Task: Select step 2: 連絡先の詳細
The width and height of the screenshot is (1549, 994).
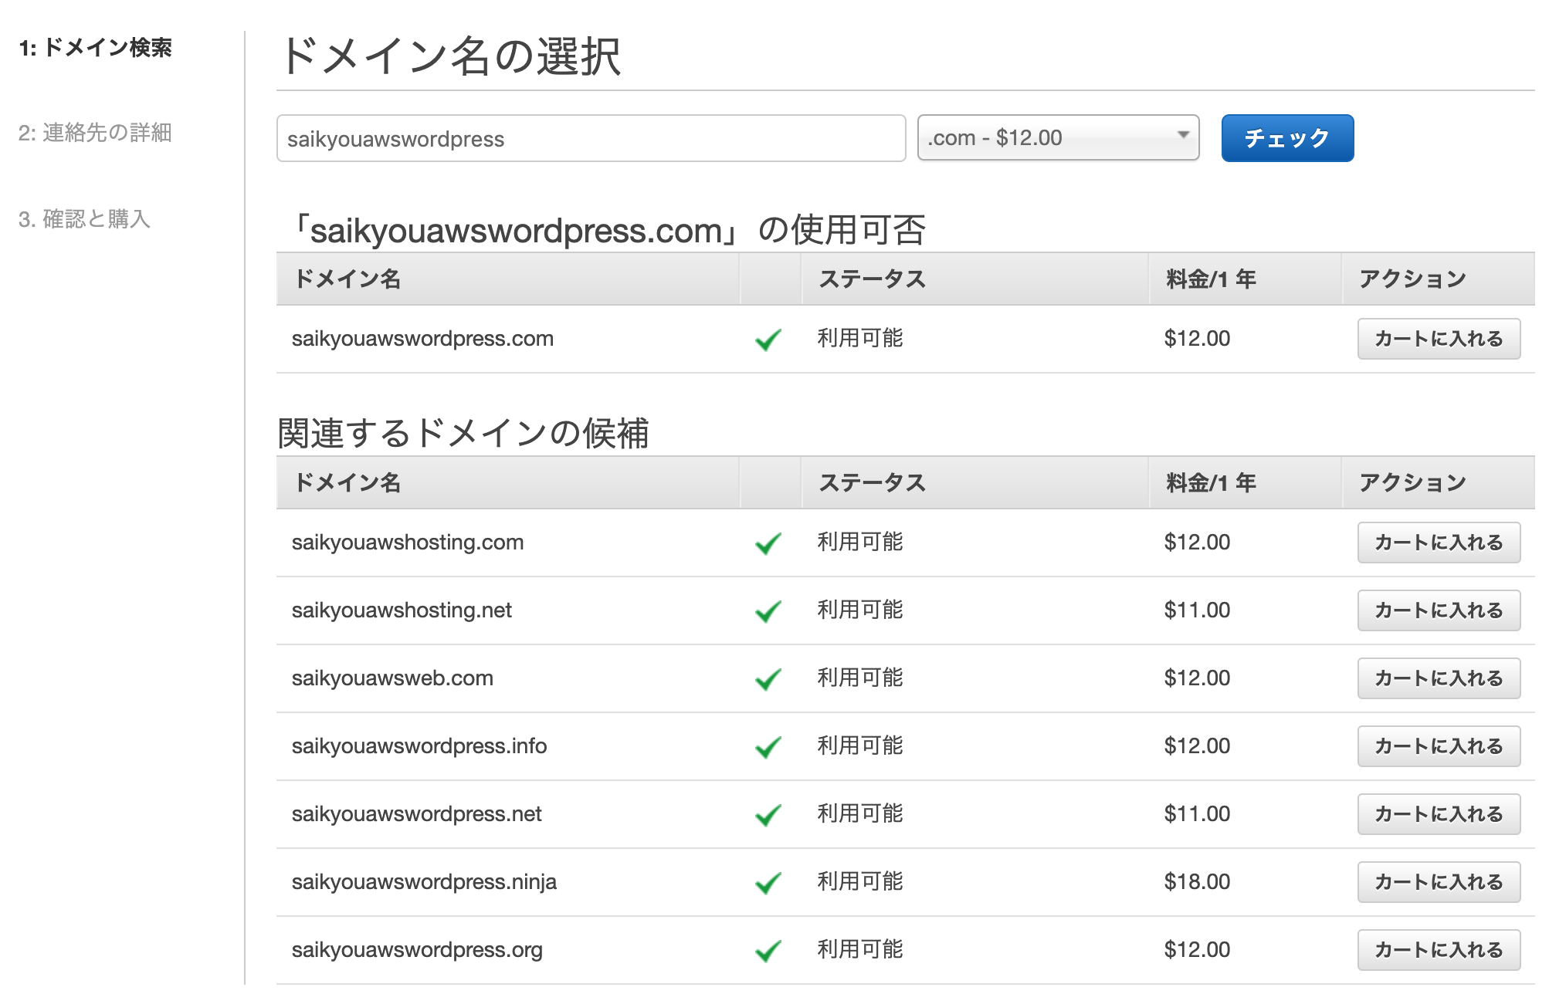Action: point(95,133)
